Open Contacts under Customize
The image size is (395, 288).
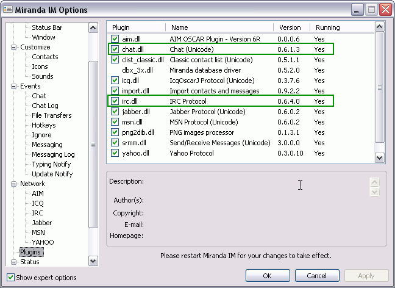pos(45,57)
